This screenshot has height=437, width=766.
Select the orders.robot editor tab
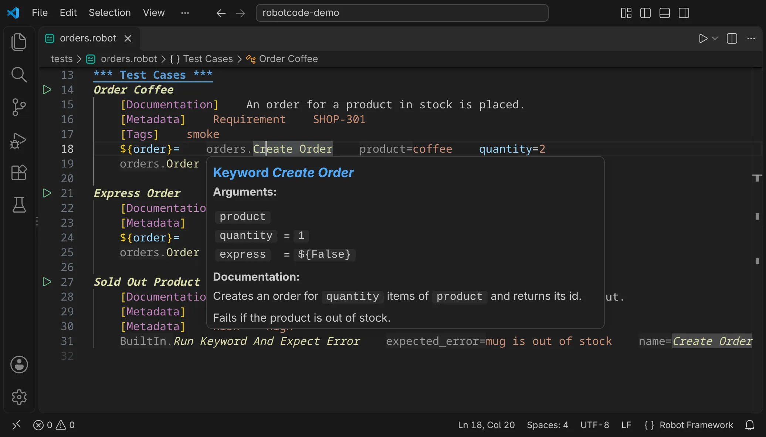tap(89, 38)
